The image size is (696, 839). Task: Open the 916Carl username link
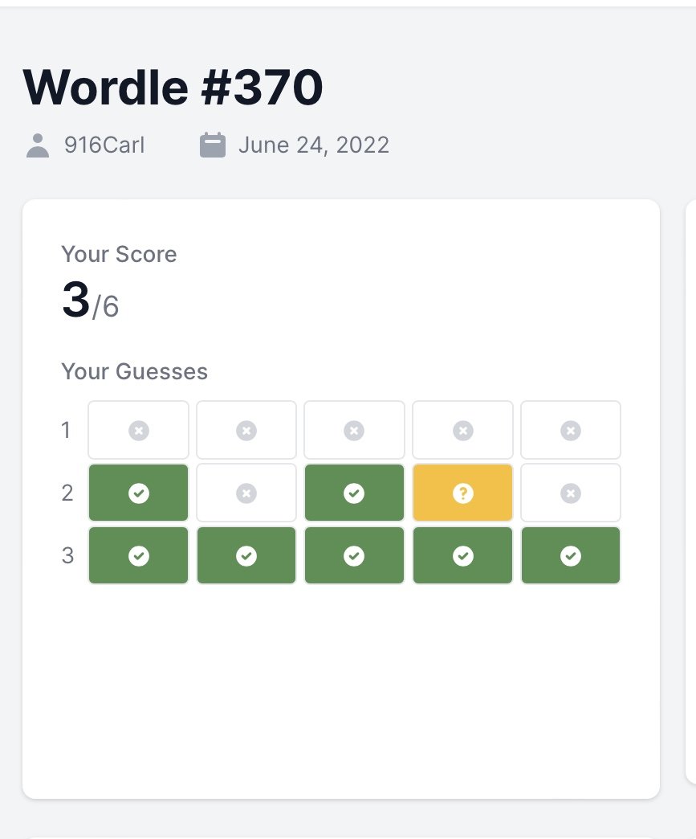(x=104, y=145)
